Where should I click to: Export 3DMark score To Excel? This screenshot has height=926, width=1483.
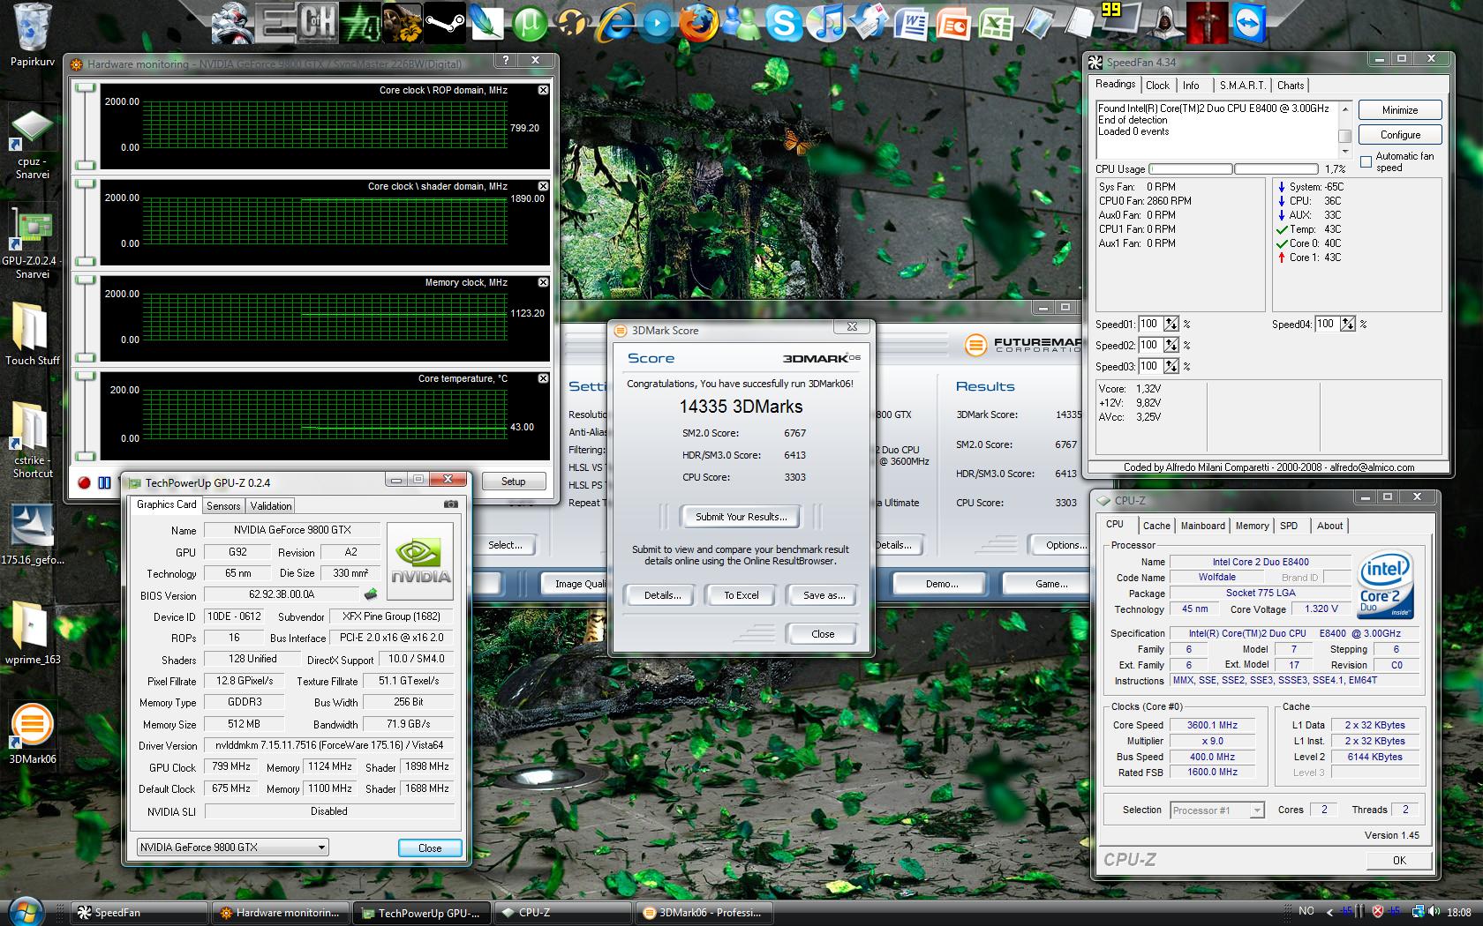point(741,595)
